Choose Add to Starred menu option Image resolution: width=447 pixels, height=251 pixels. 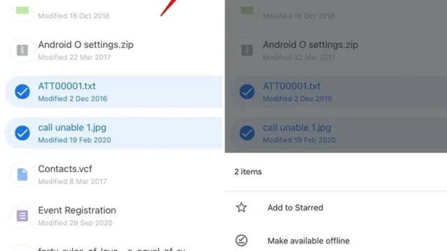(x=295, y=208)
